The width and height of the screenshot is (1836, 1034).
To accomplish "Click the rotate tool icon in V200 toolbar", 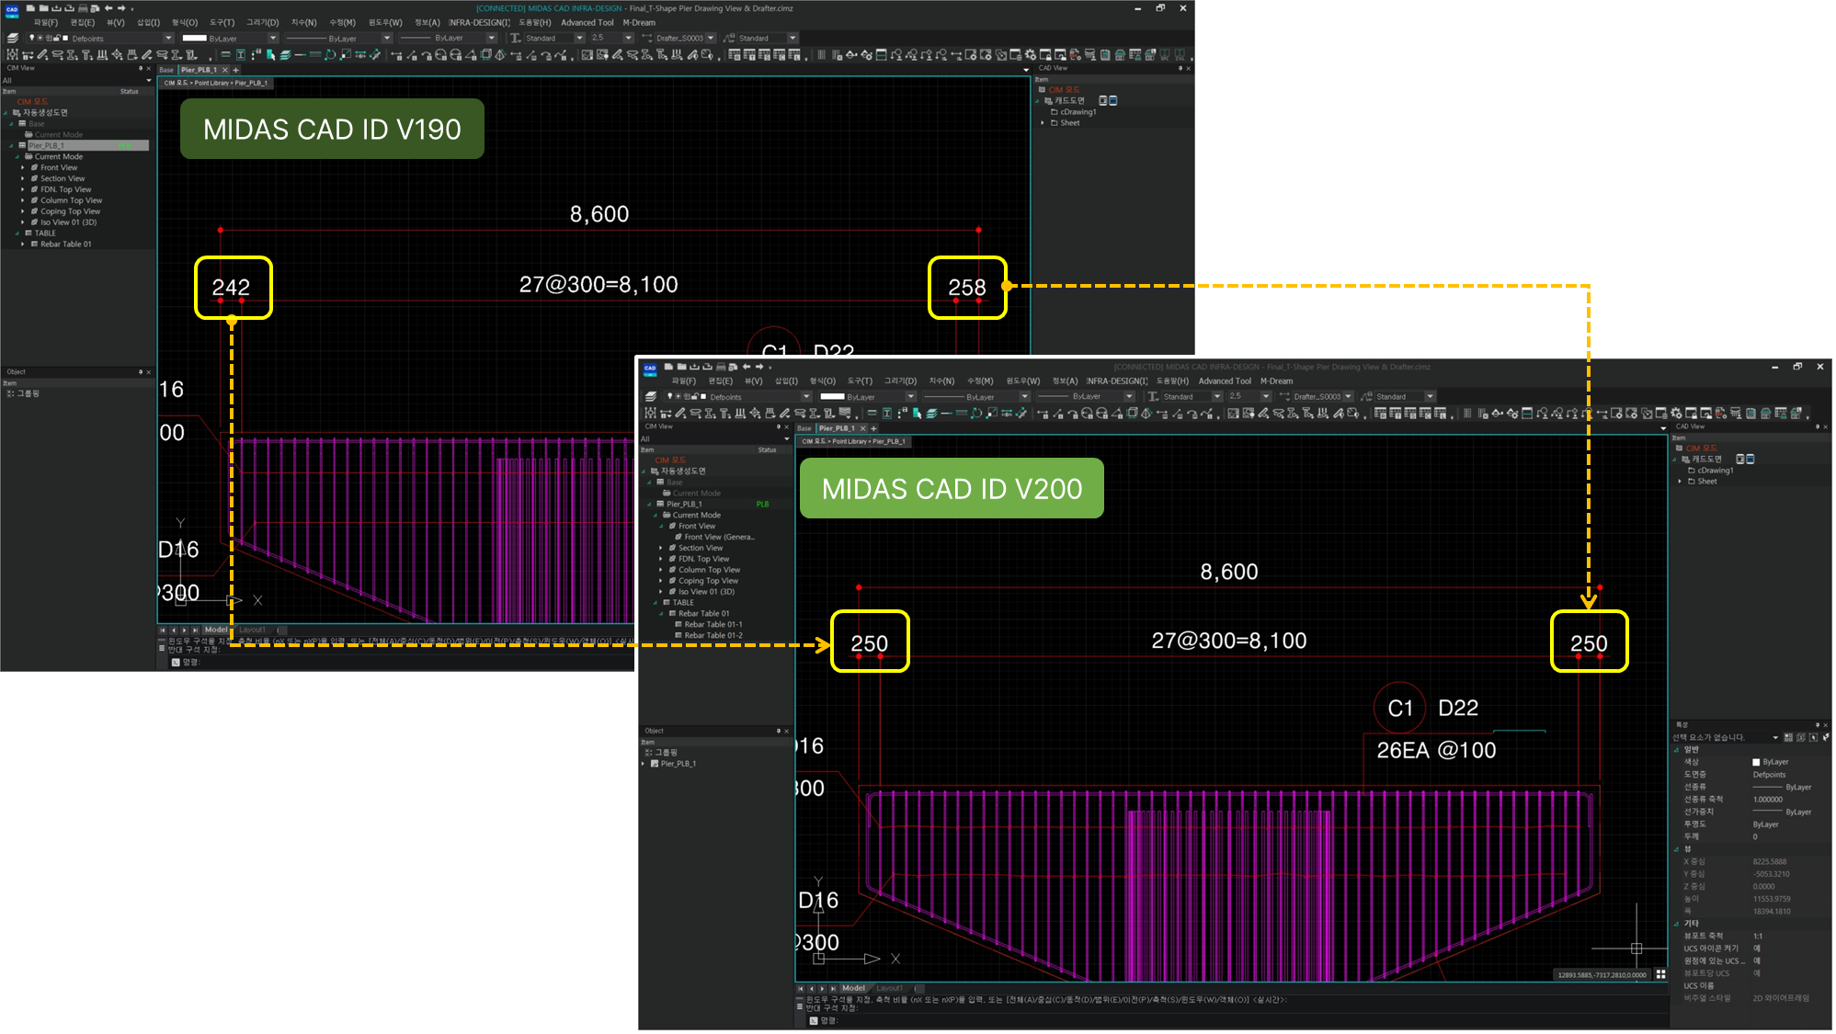I will (975, 414).
